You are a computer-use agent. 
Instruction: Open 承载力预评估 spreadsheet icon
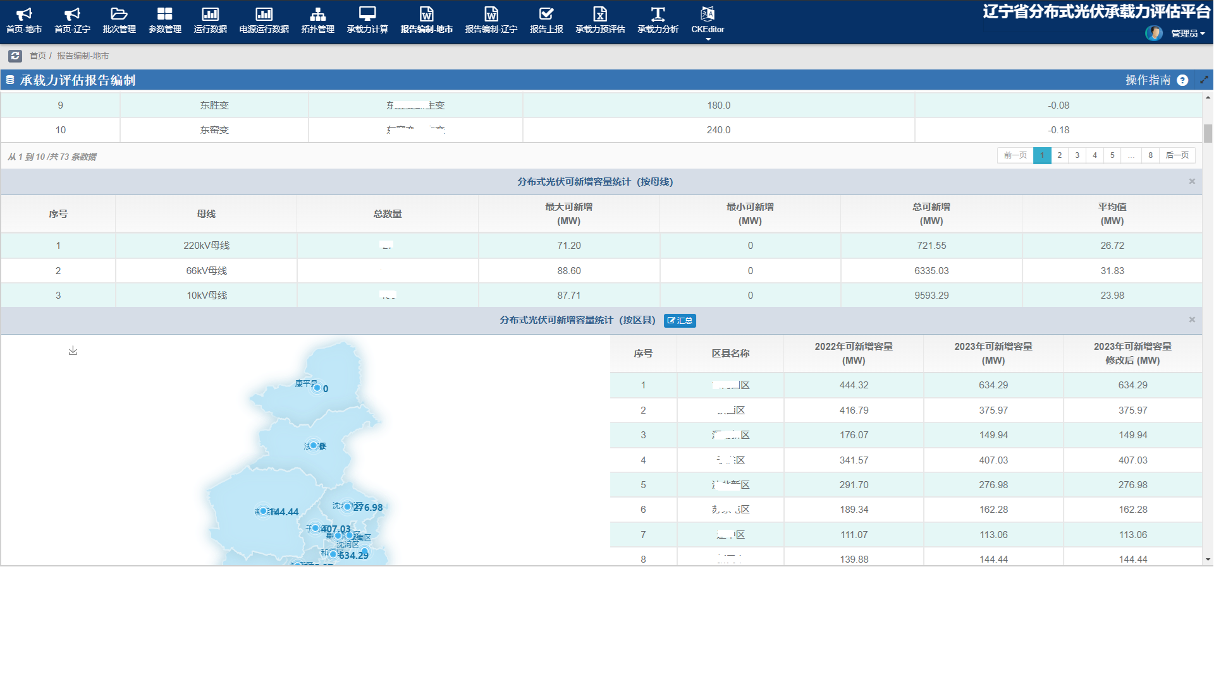pos(599,14)
